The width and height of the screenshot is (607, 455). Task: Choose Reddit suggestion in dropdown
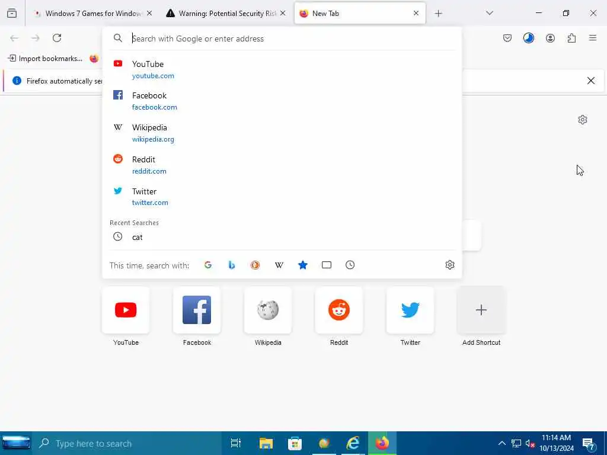[282, 165]
